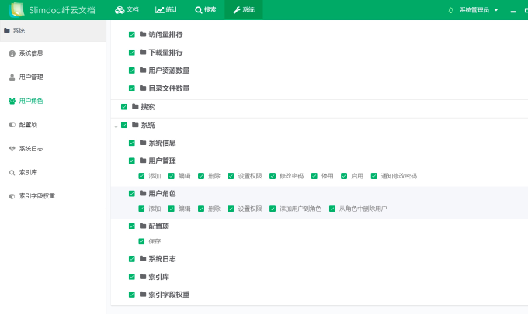
Task: Click the Slimdoc logo icon
Action: tap(16, 10)
